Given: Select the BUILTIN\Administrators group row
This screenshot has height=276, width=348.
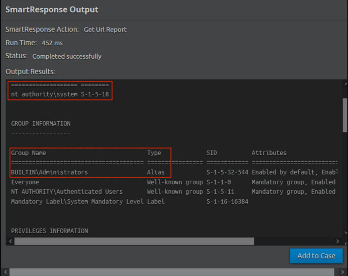Looking at the screenshot, I should pyautogui.click(x=49, y=172).
